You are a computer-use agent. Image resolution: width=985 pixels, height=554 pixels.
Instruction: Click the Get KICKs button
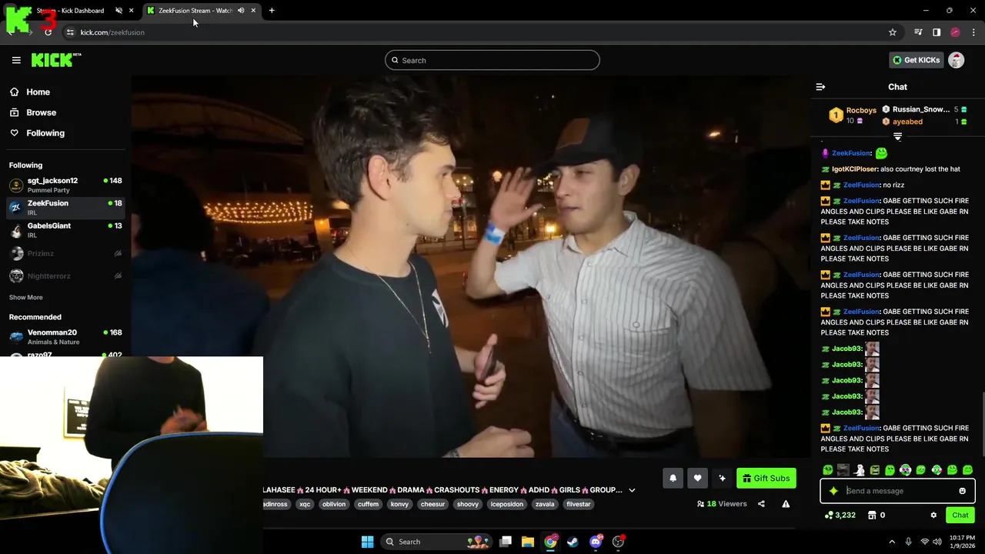916,60
